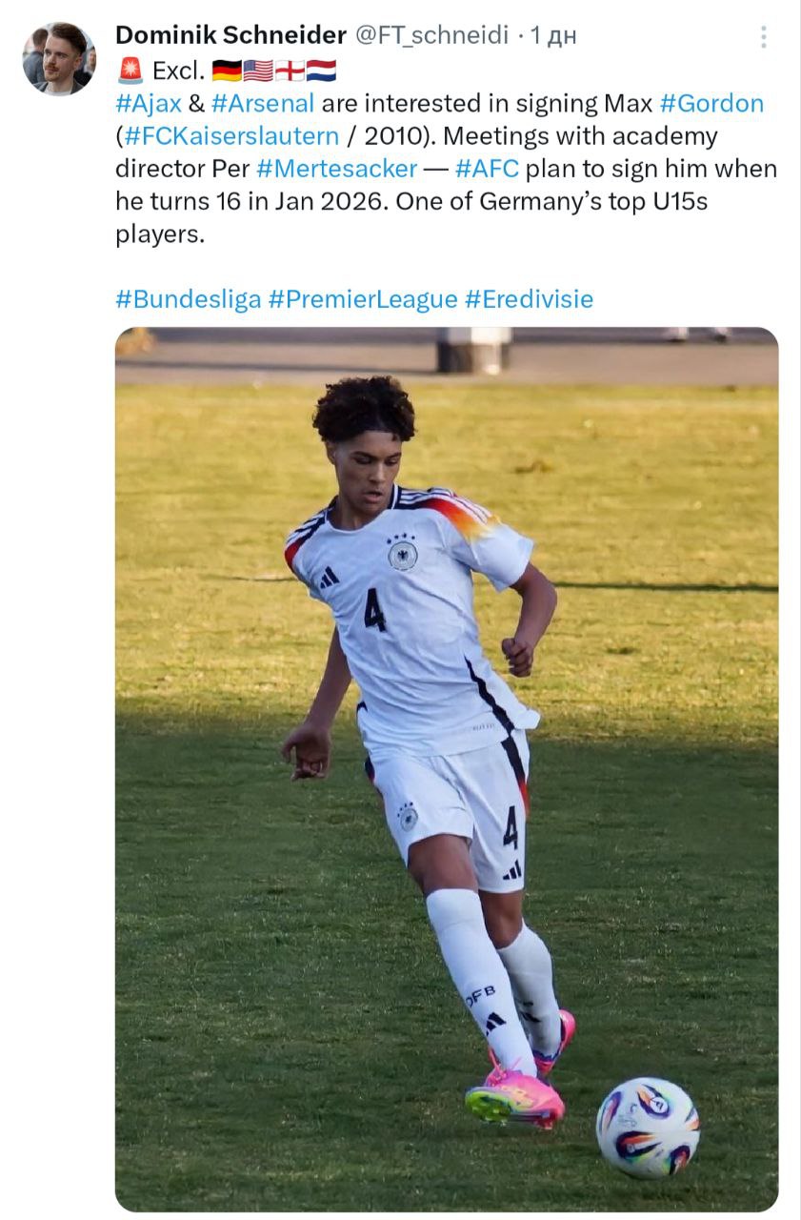Click the Dominik Schneider display name

[x=230, y=36]
